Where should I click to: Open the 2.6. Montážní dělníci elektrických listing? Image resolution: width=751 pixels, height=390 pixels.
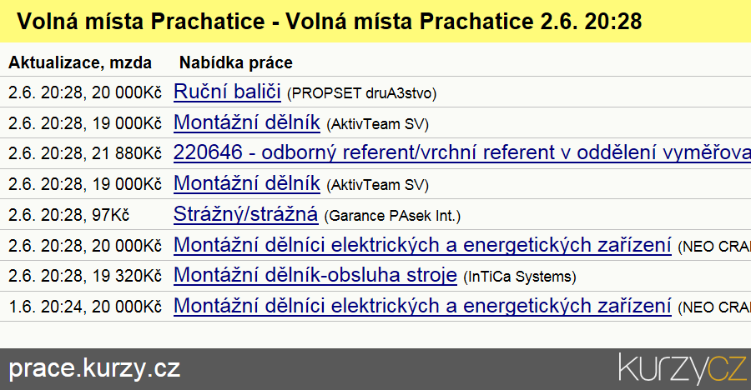click(422, 245)
